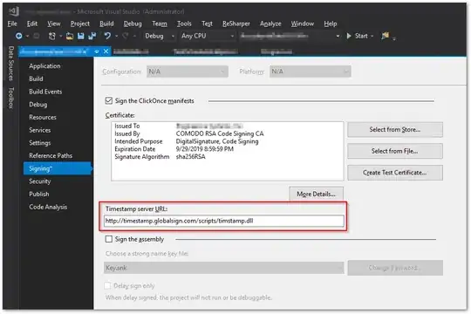The width and height of the screenshot is (471, 314).
Task: Enable the Sign the assembly checkbox
Action: 109,239
